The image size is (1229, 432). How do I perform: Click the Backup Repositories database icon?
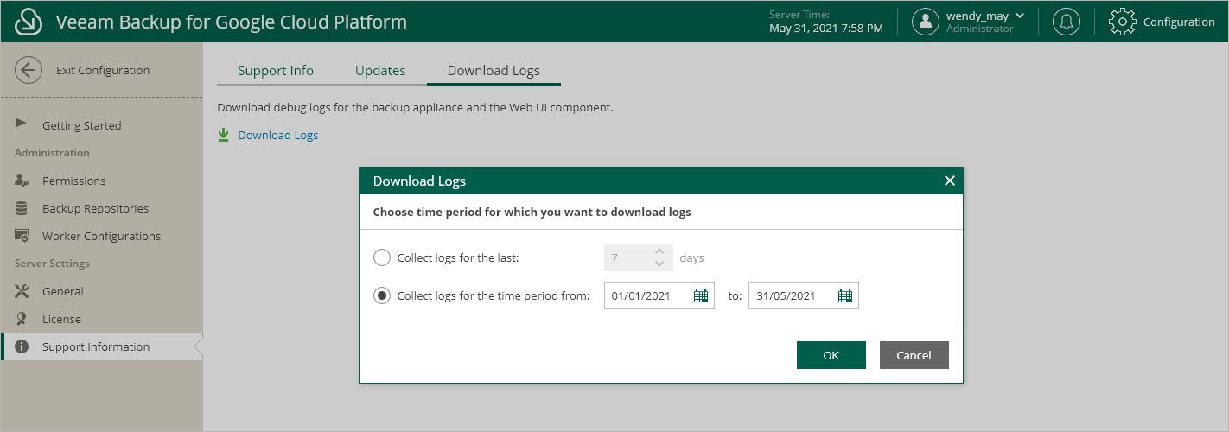[x=22, y=208]
